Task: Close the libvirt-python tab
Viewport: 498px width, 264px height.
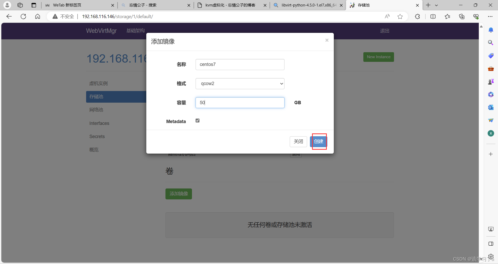Action: coord(341,5)
